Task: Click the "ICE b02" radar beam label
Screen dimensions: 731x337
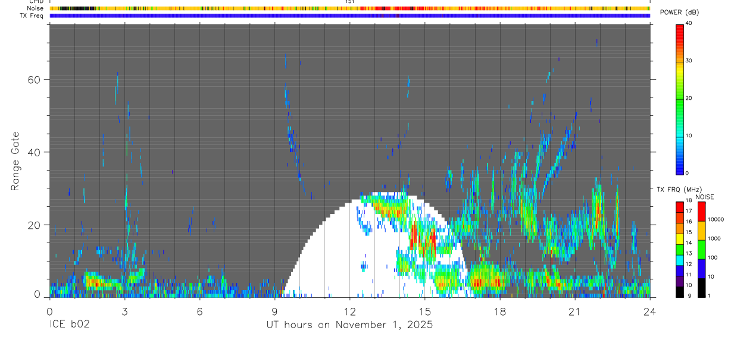Action: coord(69,325)
